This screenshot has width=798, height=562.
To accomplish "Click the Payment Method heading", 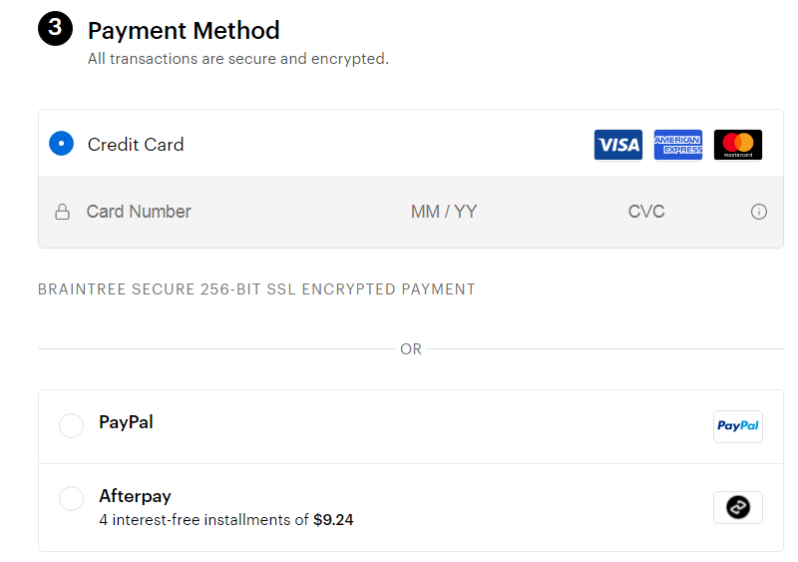I will point(184,31).
